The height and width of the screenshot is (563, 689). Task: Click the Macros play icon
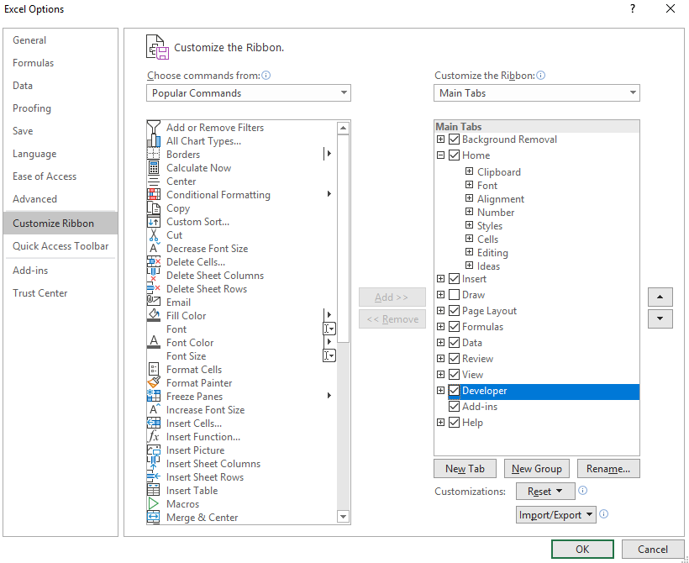(x=154, y=503)
